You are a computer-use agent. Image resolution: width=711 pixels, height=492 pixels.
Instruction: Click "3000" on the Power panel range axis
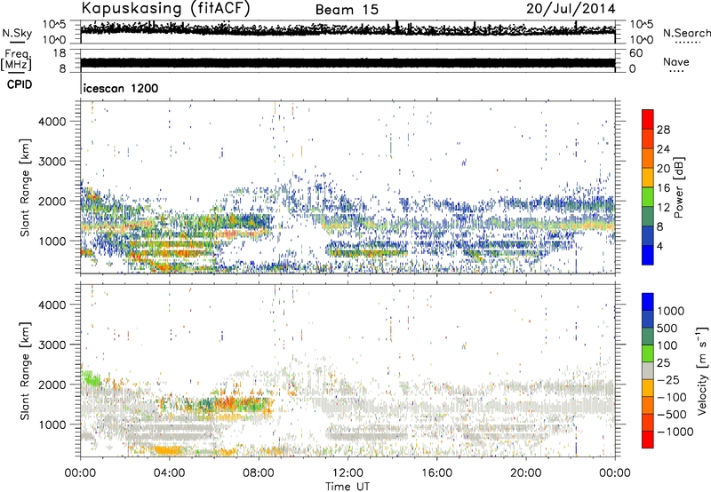pos(52,162)
